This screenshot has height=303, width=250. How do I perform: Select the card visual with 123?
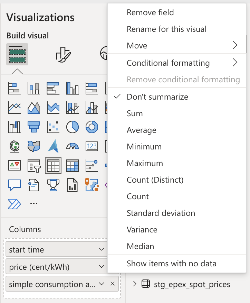[x=92, y=146]
